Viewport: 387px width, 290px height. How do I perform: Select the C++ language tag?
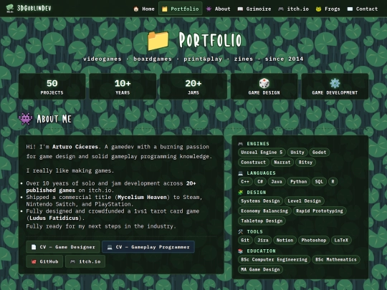coord(245,181)
